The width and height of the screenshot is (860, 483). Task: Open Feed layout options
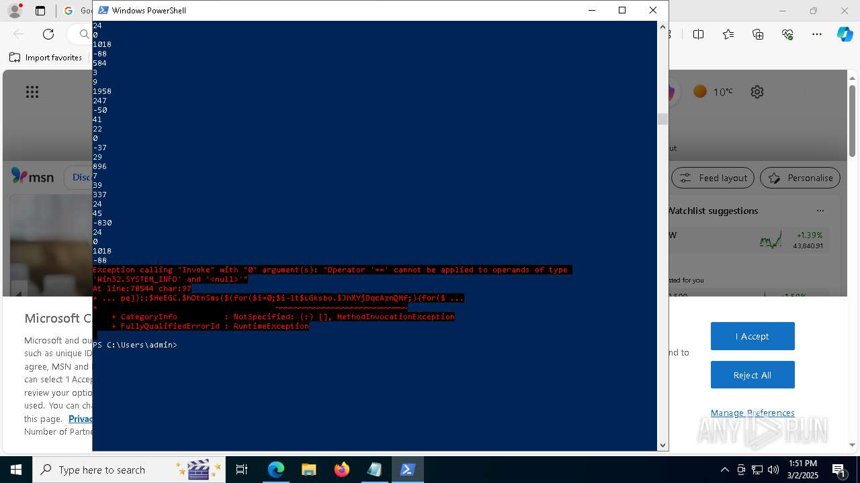(713, 178)
